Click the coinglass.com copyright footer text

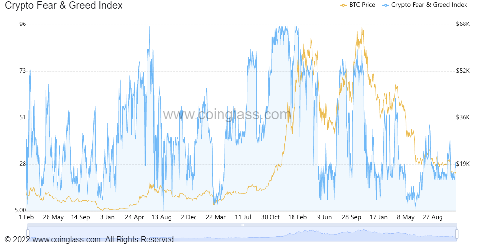click(91, 240)
